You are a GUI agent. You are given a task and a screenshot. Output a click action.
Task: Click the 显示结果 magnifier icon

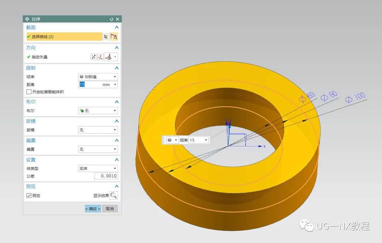(x=114, y=196)
